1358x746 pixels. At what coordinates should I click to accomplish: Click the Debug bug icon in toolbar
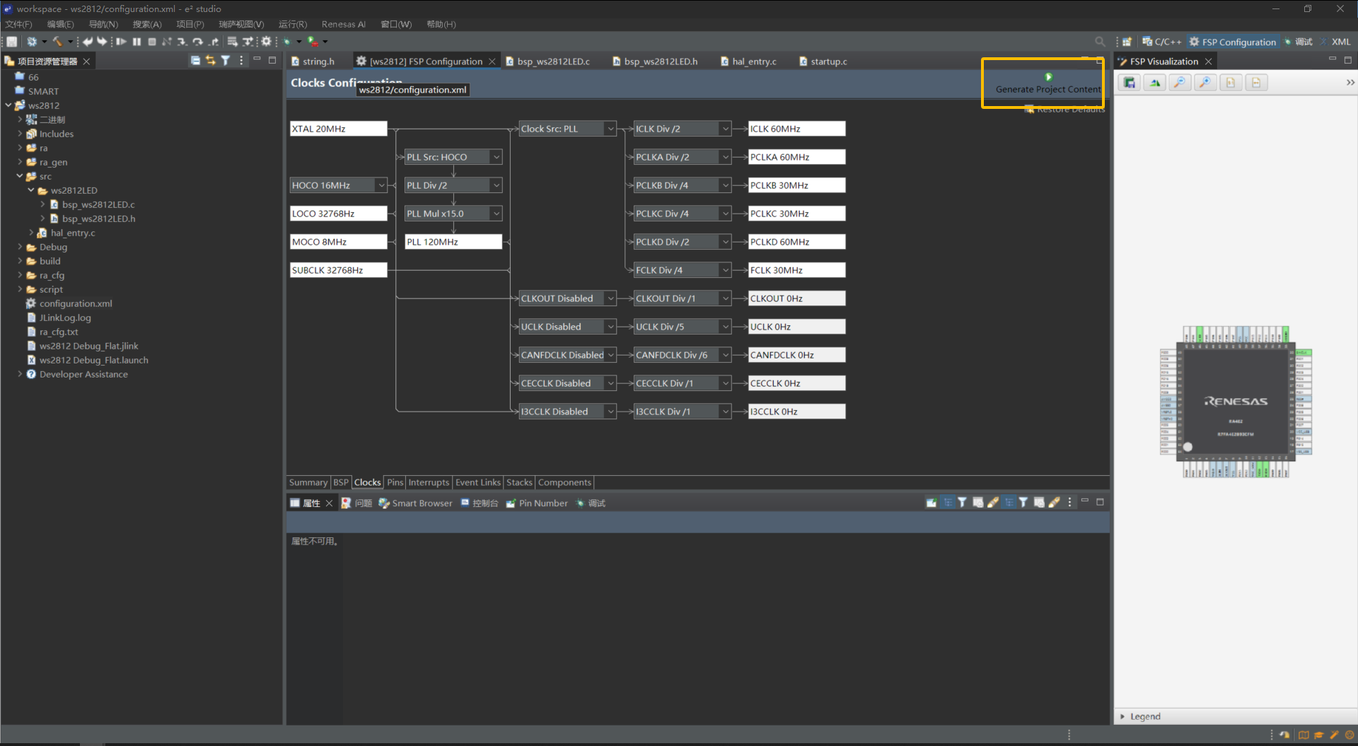pos(287,42)
